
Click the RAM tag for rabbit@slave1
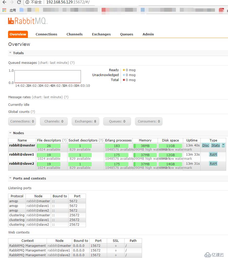213,155
